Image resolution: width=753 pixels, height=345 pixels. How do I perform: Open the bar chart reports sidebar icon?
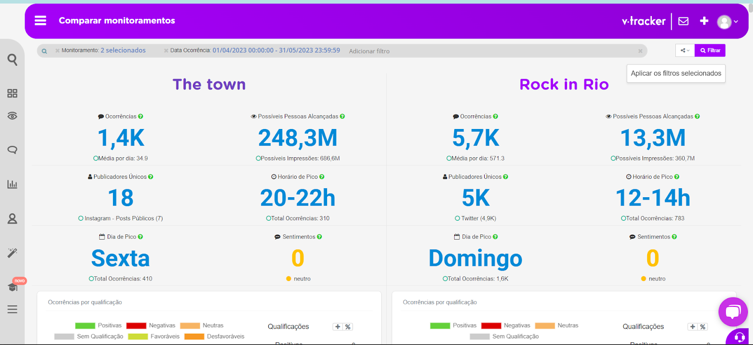[x=12, y=184]
